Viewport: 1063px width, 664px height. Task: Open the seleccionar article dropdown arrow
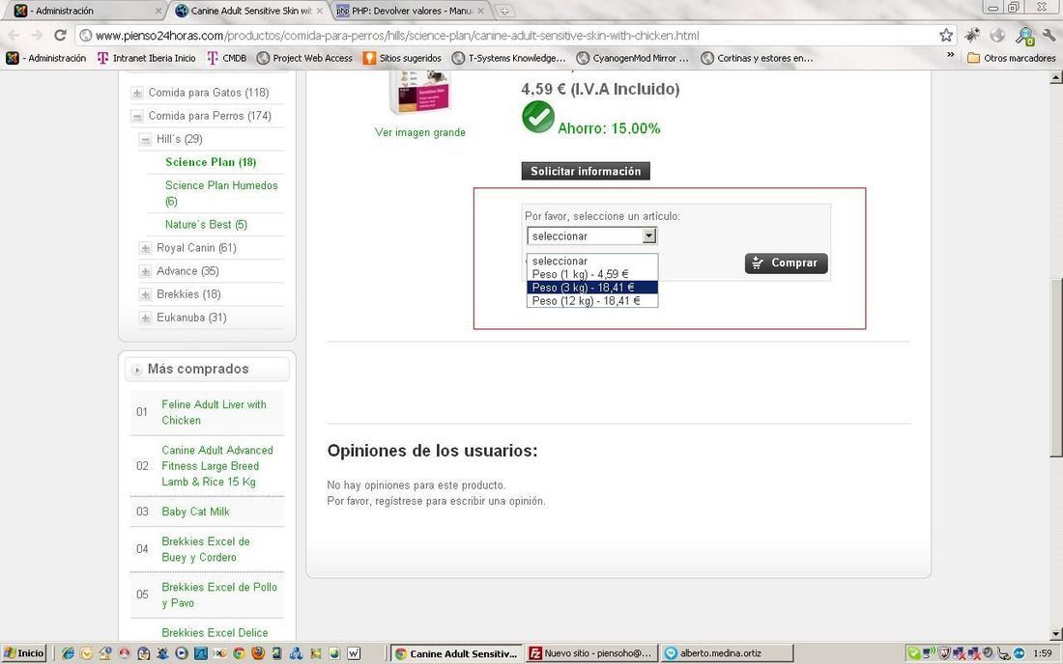[649, 235]
